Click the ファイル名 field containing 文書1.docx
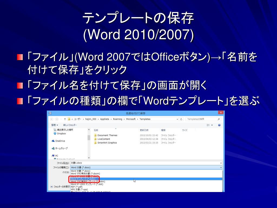 pos(146,163)
